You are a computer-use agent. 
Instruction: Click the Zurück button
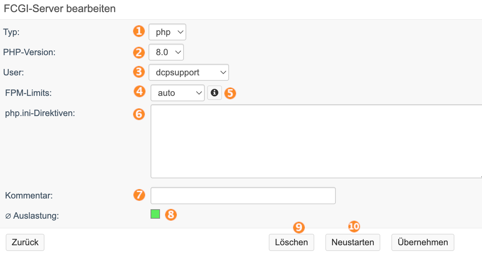click(x=25, y=242)
